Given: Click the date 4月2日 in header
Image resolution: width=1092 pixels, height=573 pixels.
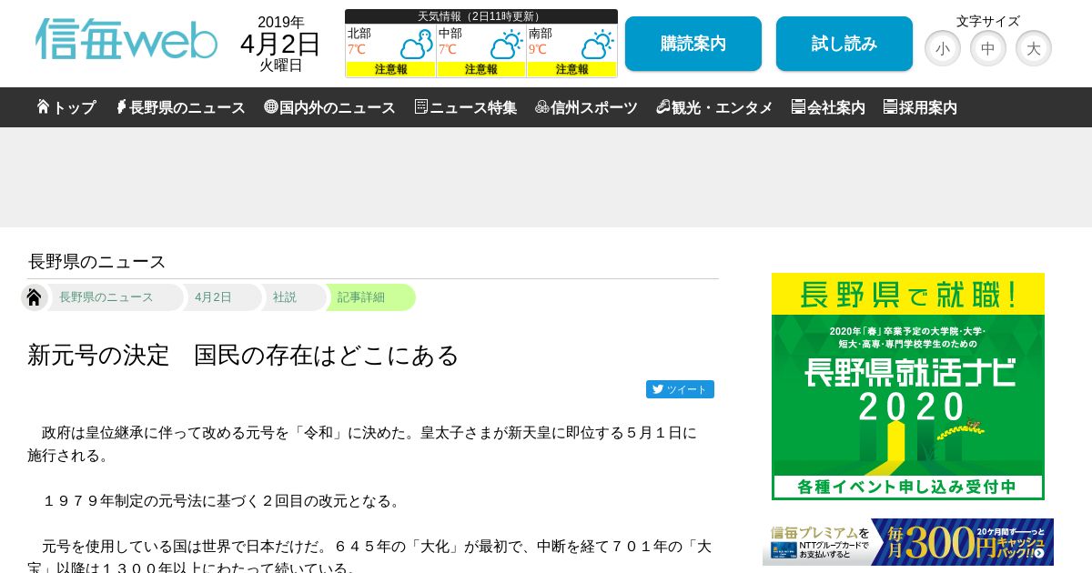Looking at the screenshot, I should pyautogui.click(x=280, y=44).
